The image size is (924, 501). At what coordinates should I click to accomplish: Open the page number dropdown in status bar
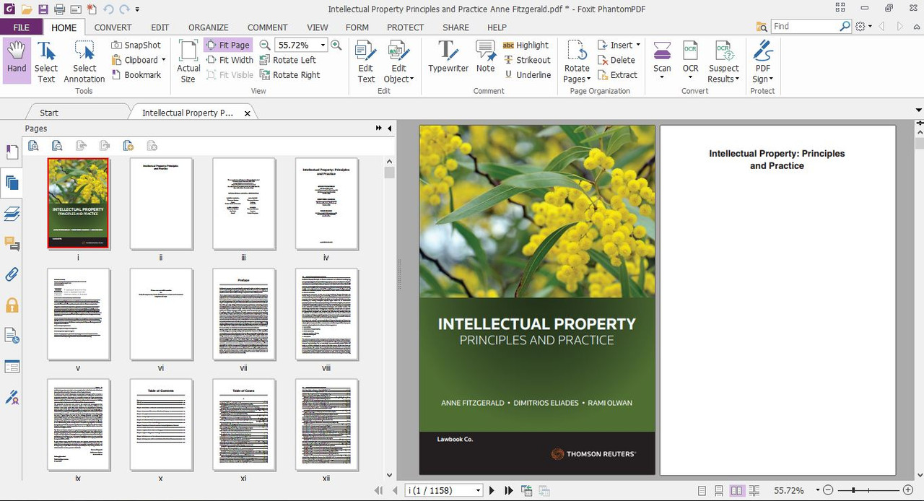(478, 490)
